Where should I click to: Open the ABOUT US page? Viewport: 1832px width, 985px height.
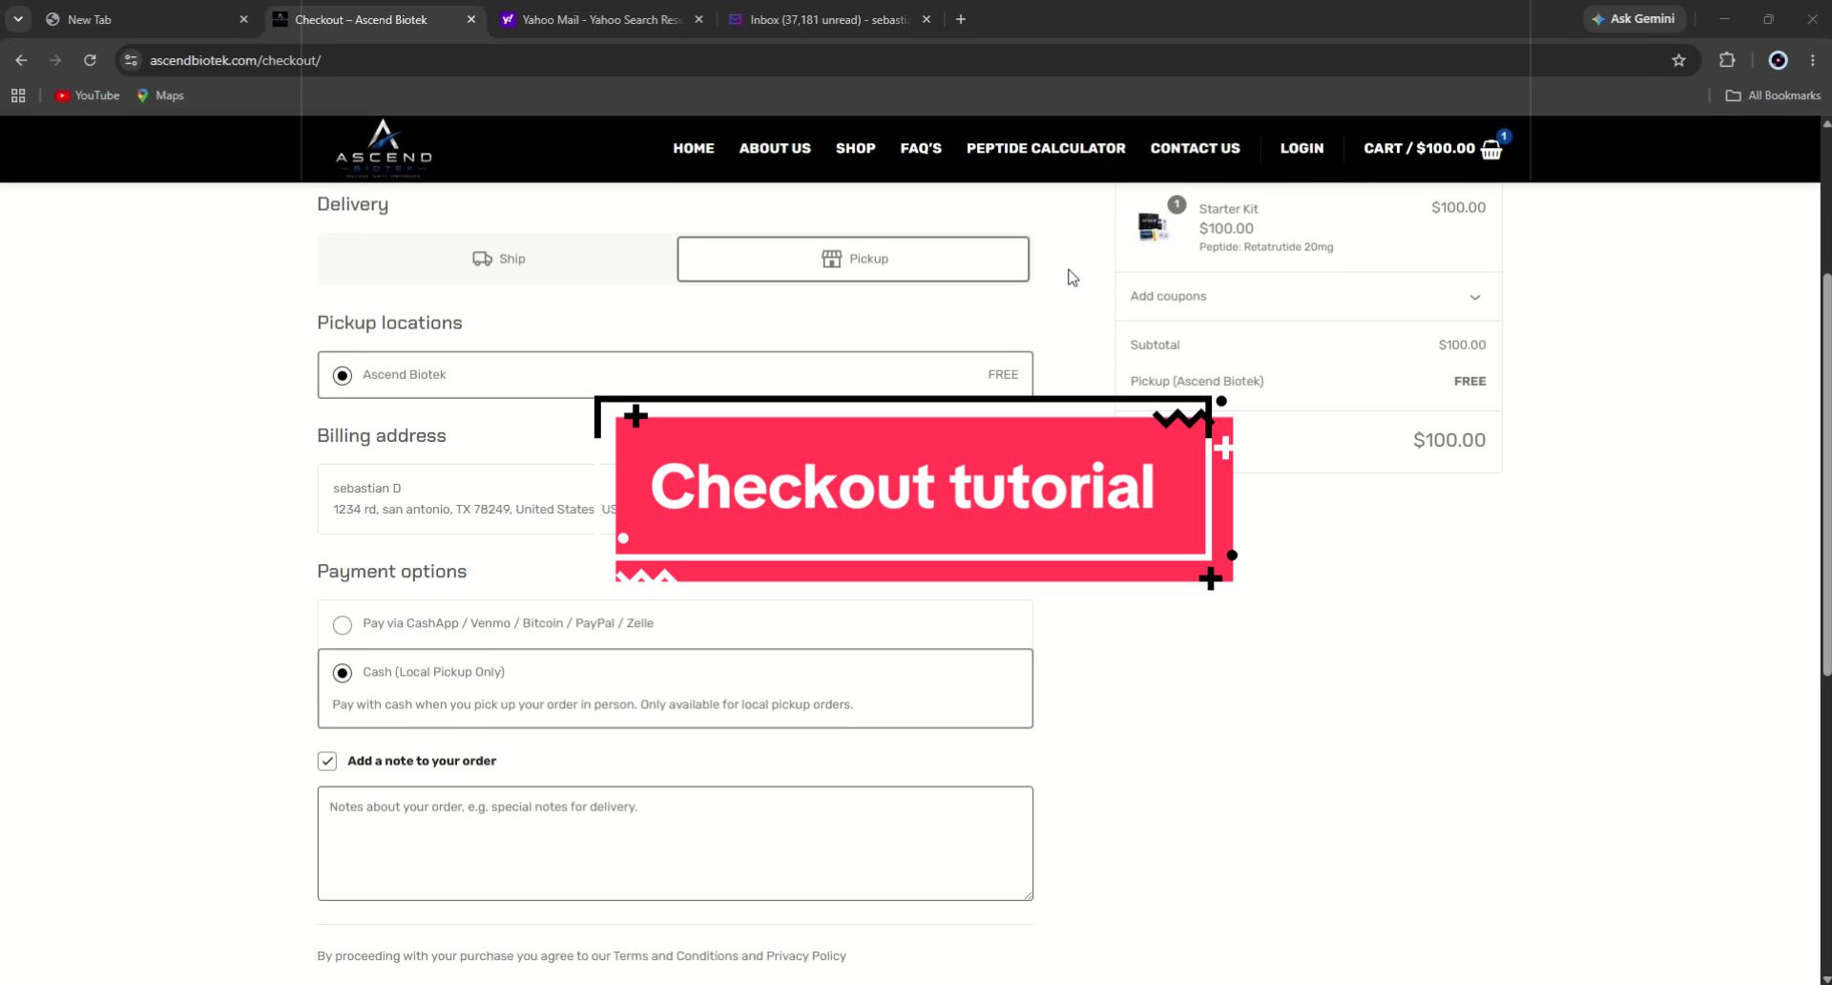pyautogui.click(x=775, y=149)
